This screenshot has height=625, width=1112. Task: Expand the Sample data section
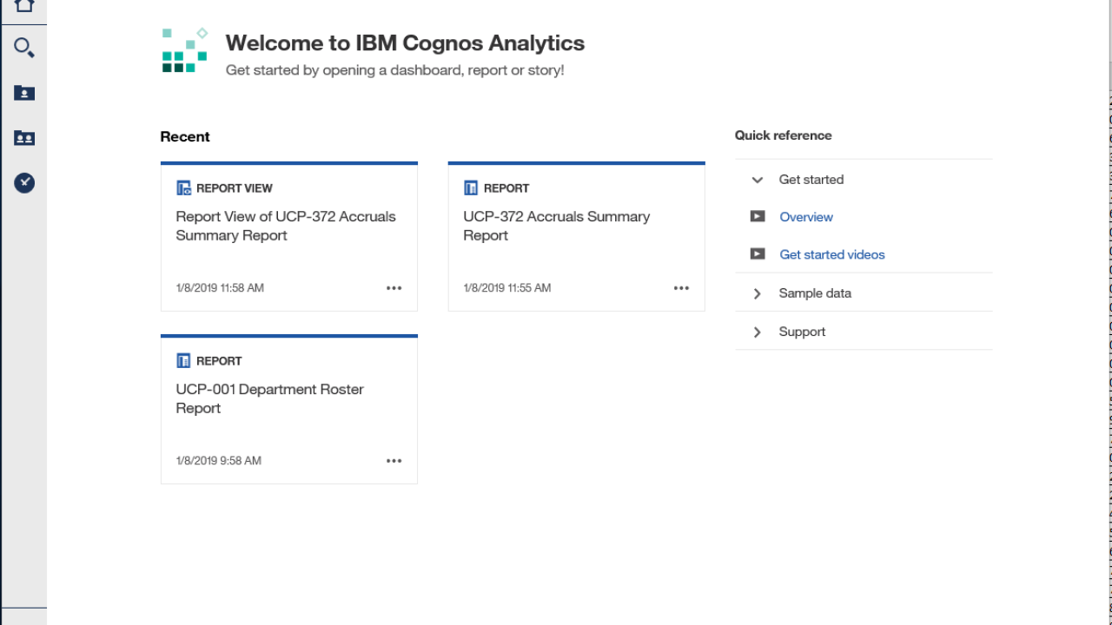point(758,293)
